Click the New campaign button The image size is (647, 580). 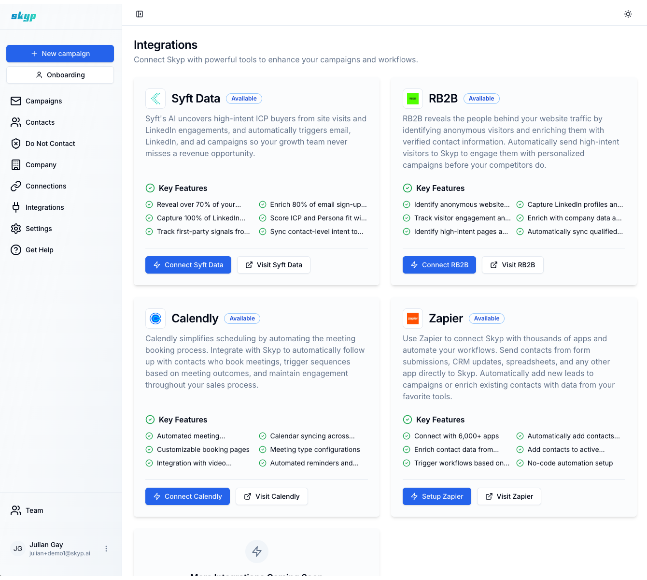[60, 54]
